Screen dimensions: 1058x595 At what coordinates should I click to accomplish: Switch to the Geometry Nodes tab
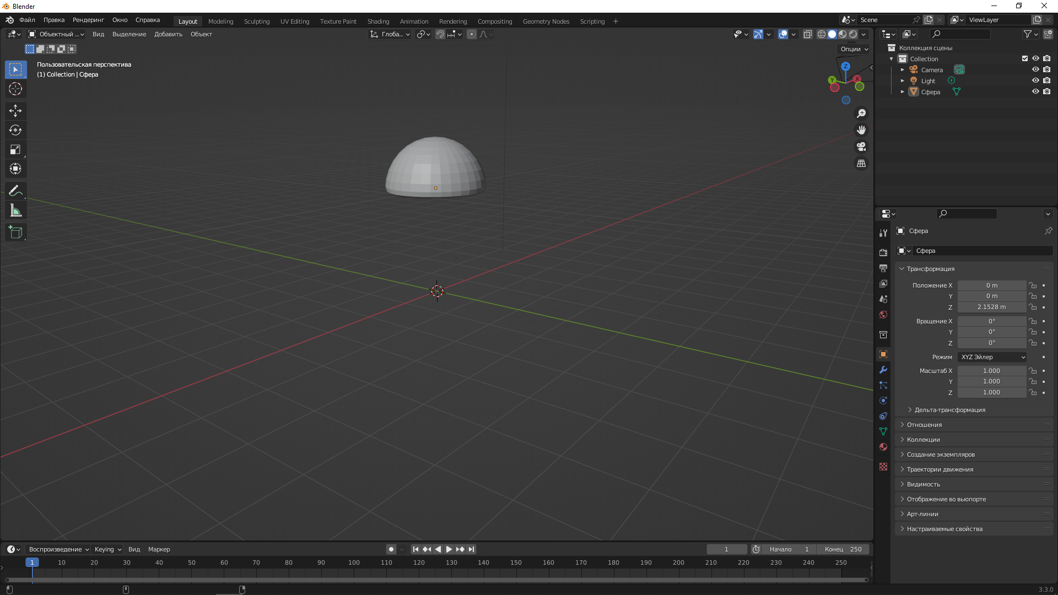(x=546, y=21)
